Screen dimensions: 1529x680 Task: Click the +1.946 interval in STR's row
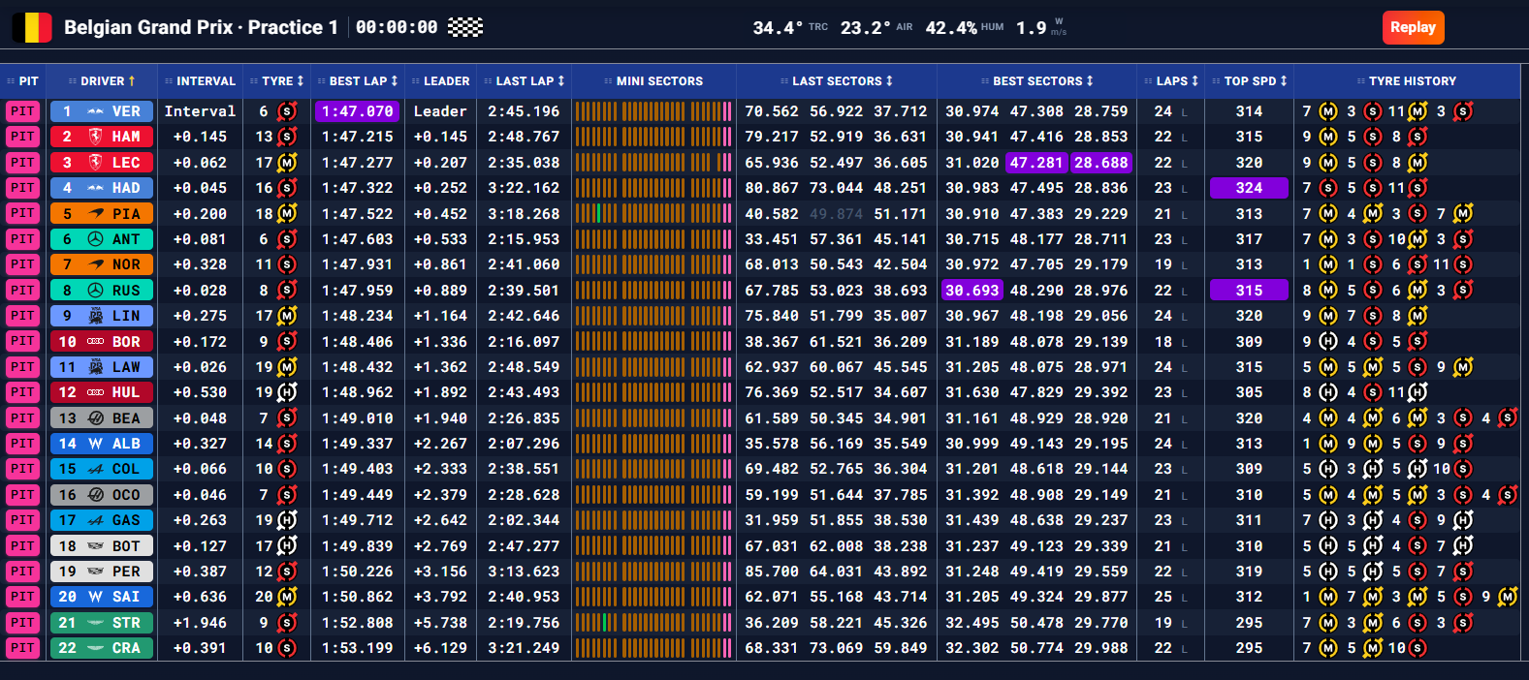click(200, 623)
